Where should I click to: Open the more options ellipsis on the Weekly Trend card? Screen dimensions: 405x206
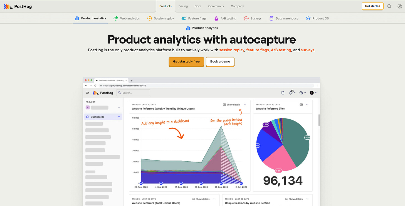[x=245, y=105]
